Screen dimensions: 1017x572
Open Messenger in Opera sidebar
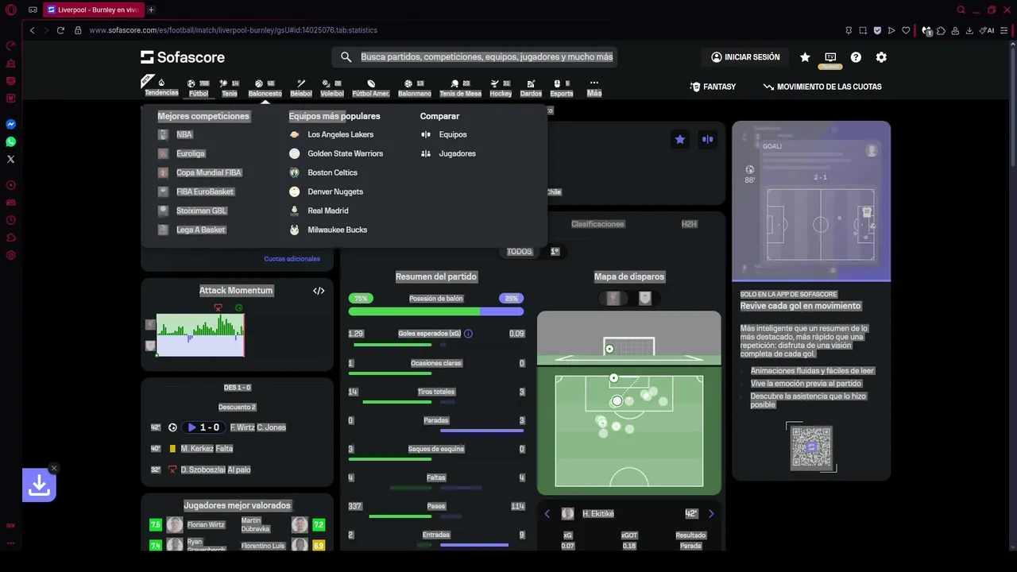click(x=11, y=125)
